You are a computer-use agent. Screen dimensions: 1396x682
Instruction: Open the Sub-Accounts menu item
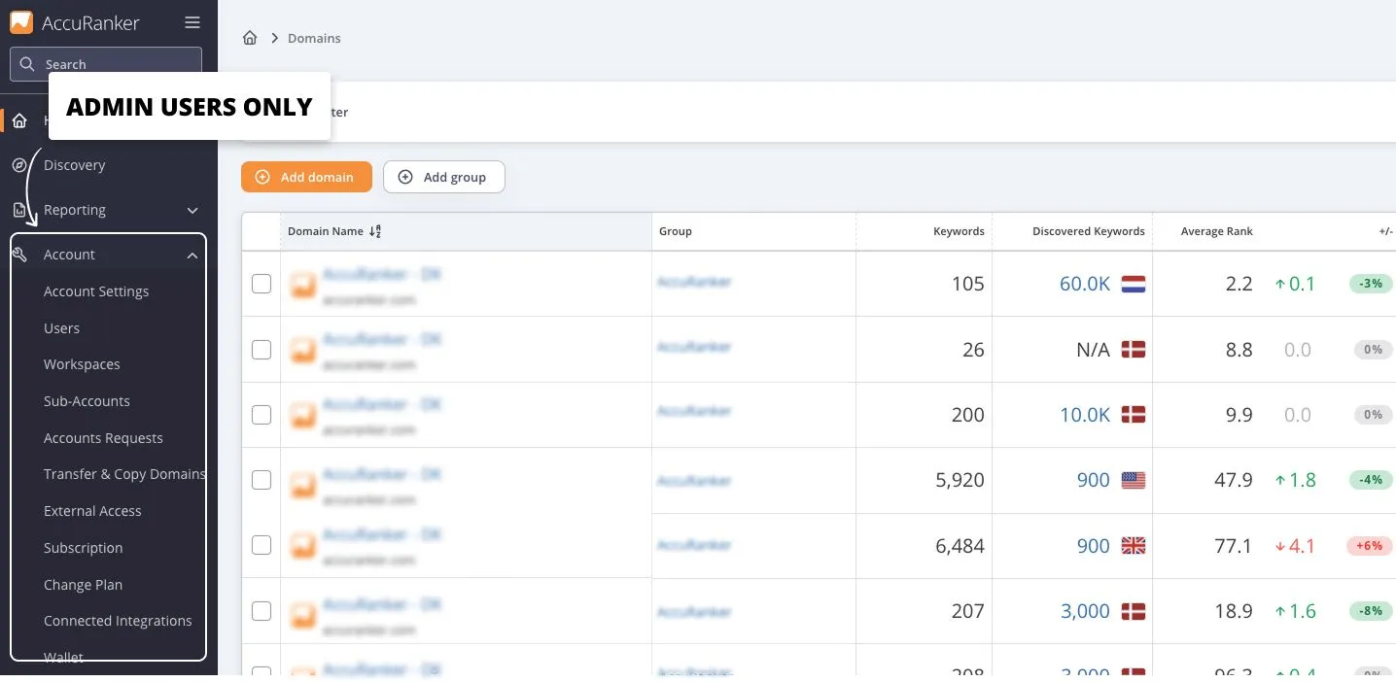point(87,401)
